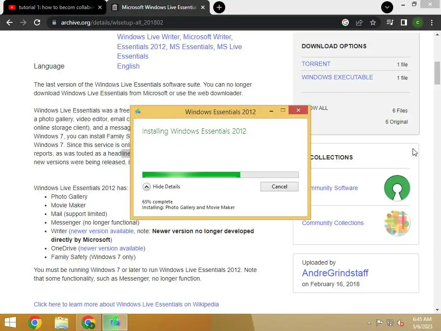
Task: Open TORRENT download option
Action: [x=316, y=64]
